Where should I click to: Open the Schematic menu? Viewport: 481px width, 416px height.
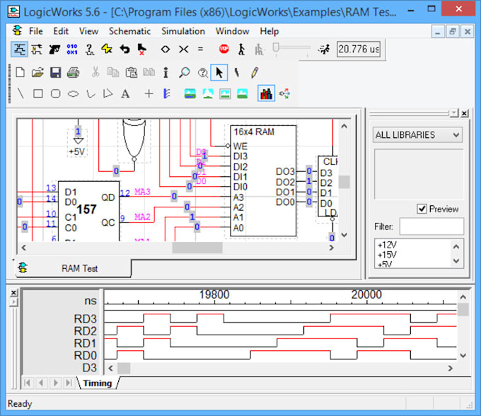coord(129,31)
